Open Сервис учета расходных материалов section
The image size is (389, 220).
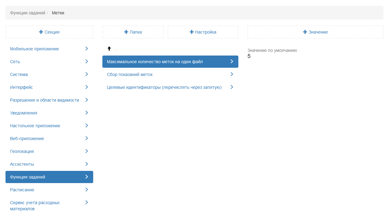pyautogui.click(x=35, y=206)
